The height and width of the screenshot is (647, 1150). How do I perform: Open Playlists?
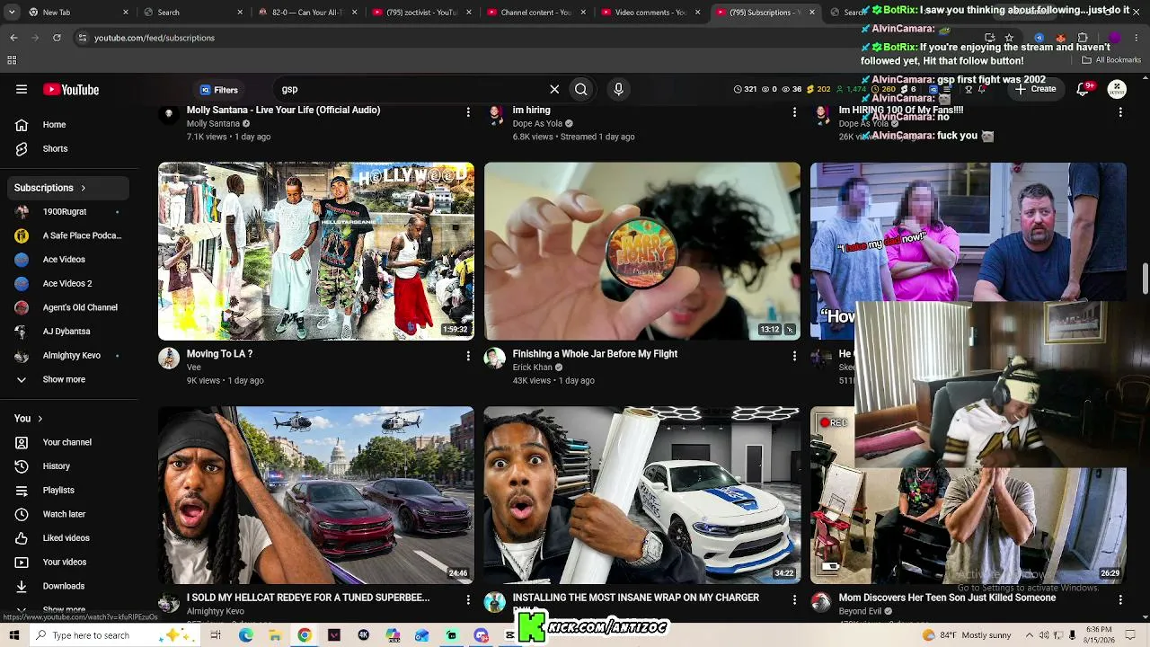tap(68, 491)
